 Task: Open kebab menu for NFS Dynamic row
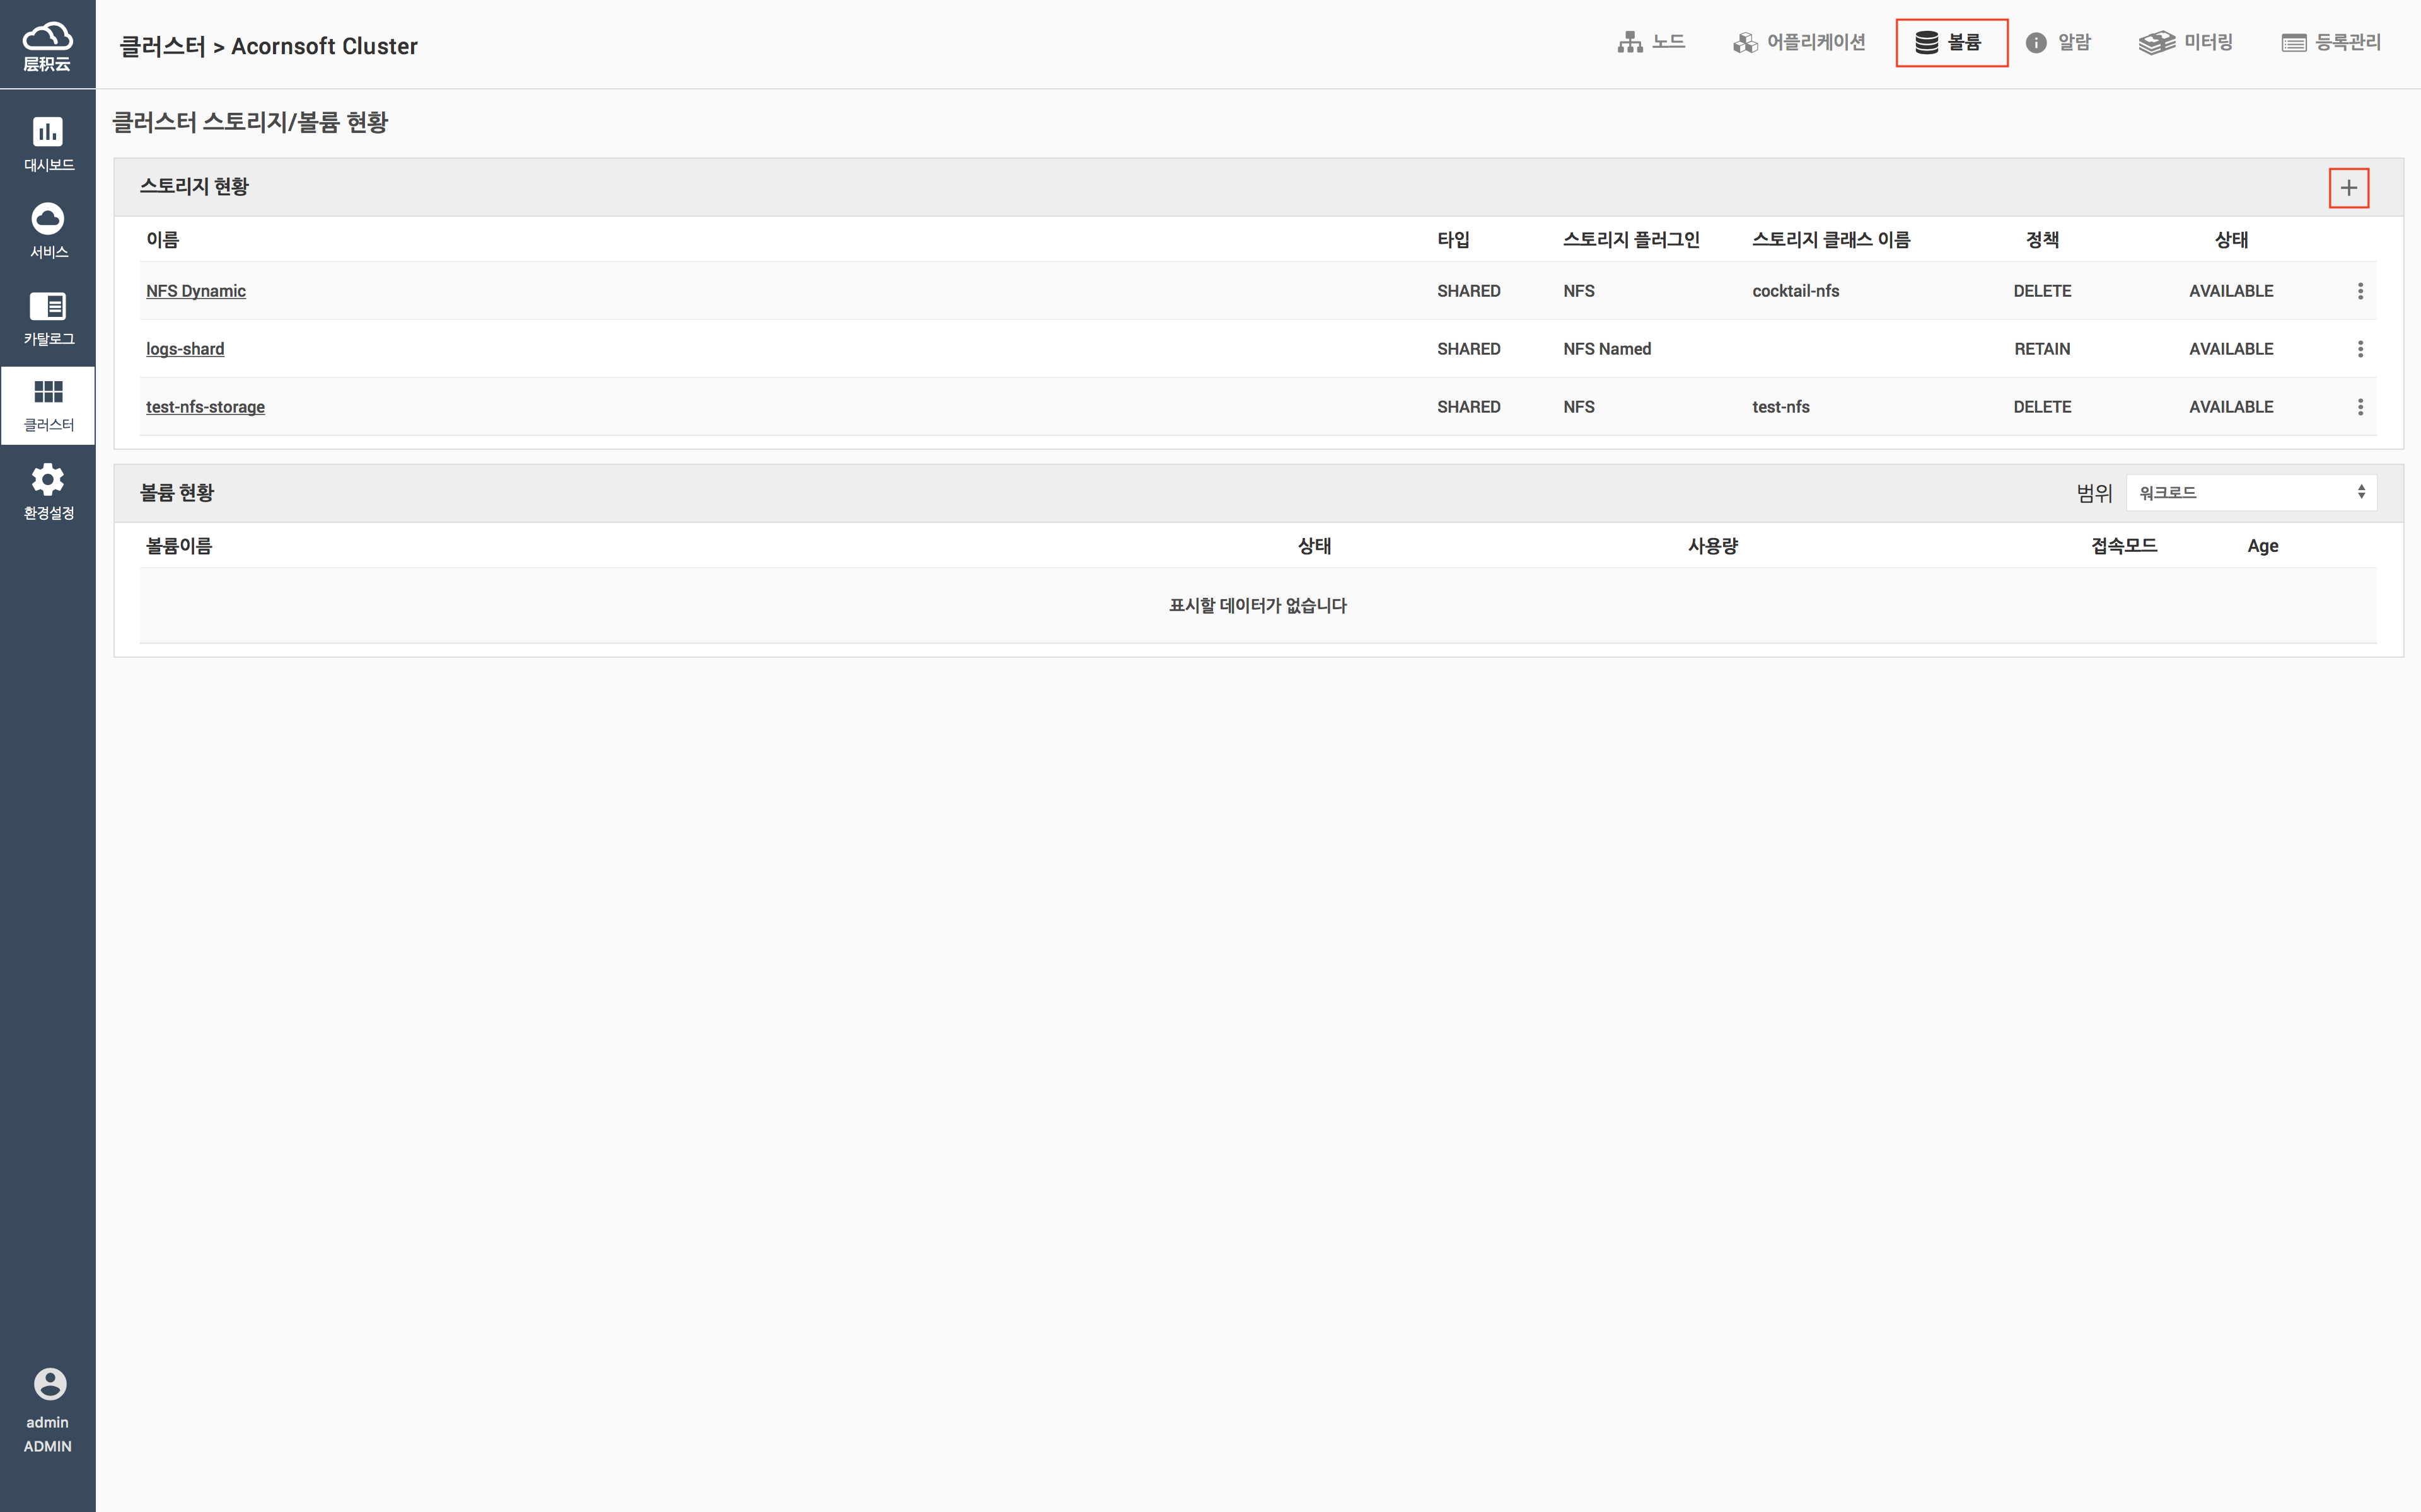(x=2360, y=291)
